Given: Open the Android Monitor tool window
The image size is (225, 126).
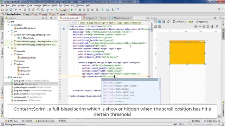Looking at the screenshot, I should tap(45, 121).
